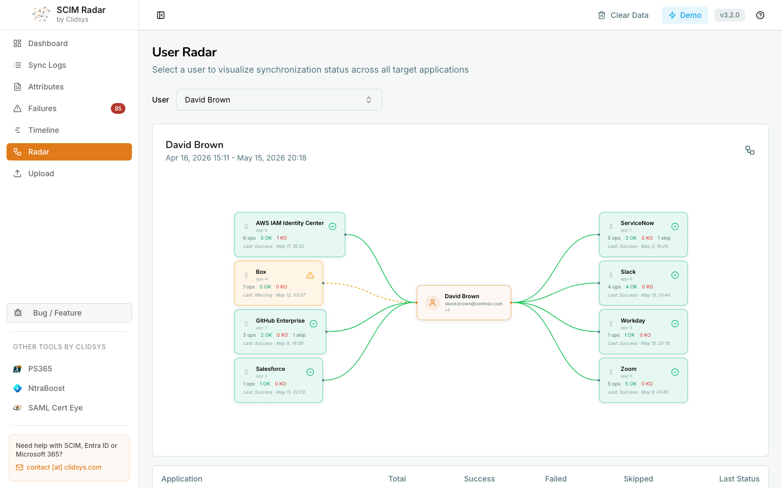782x488 pixels.
Task: Click the NtraBoost diamond icon
Action: coord(17,388)
